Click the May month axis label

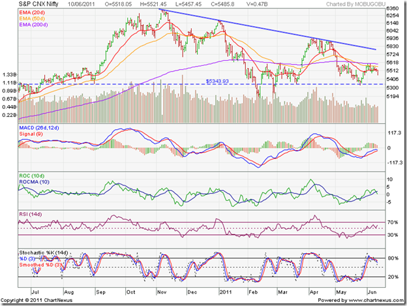(x=341, y=292)
